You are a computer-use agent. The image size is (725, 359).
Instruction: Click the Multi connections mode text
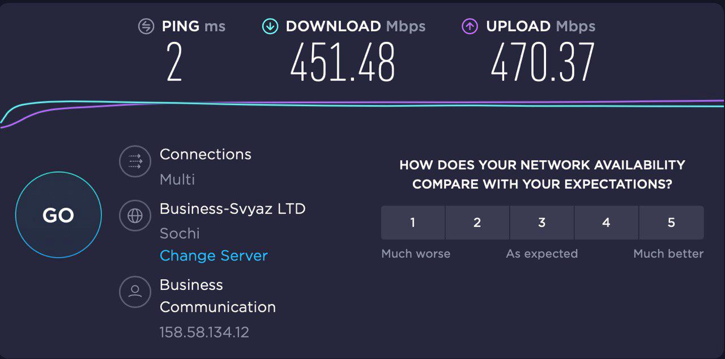click(177, 179)
